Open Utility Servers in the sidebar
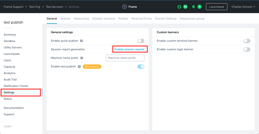Screen dimensions: 259x134 point(13,48)
